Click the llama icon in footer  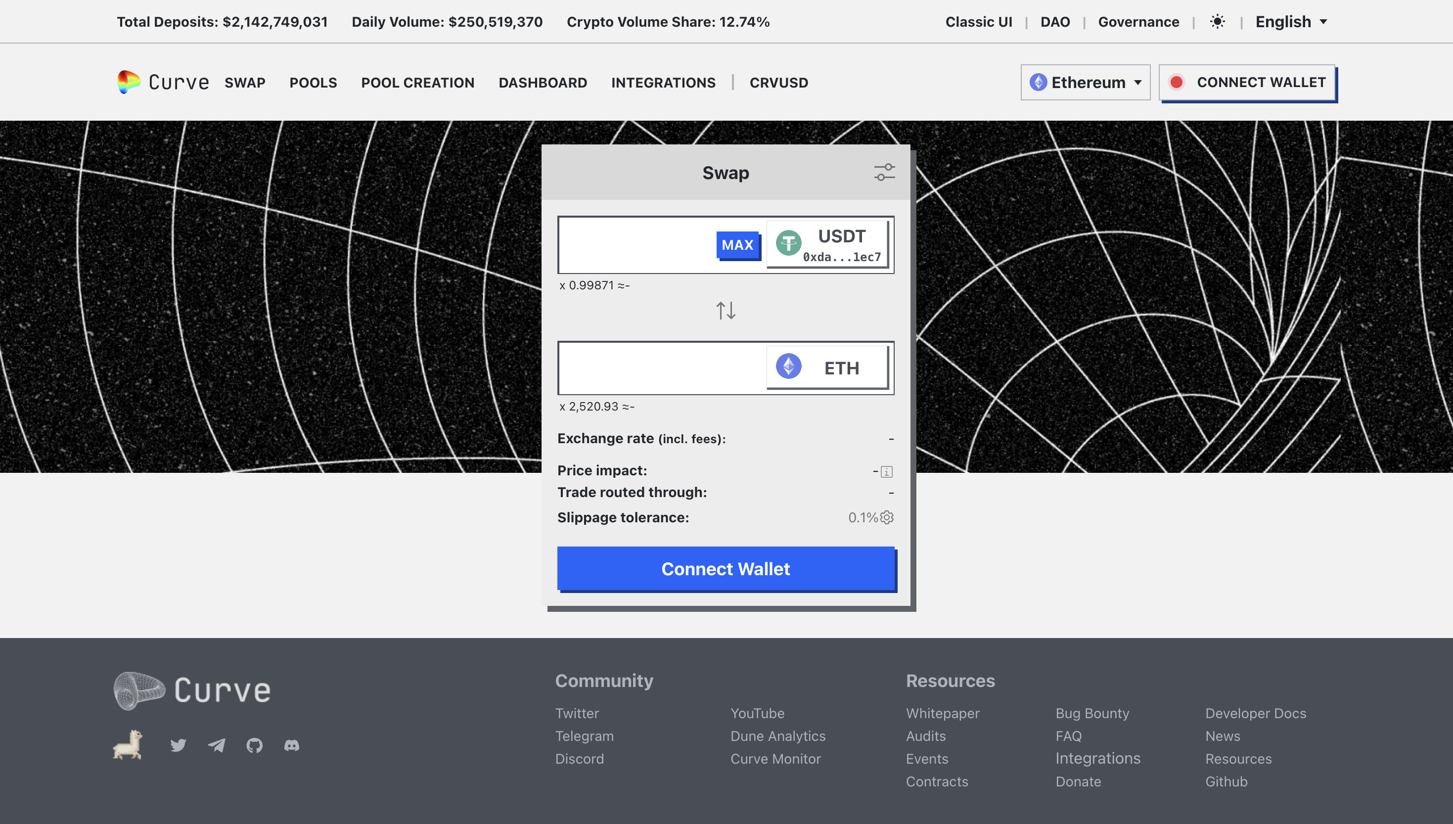127,745
